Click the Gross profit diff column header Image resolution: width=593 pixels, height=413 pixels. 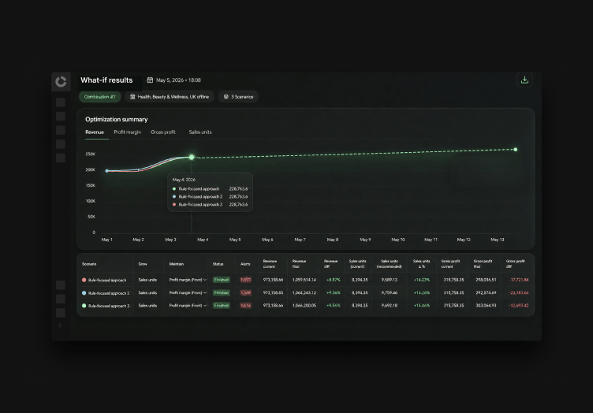(515, 264)
